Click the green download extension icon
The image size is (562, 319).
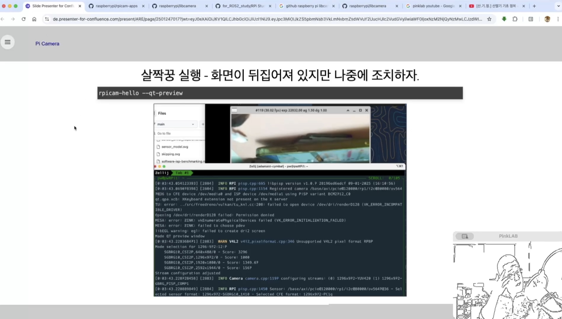pos(504,19)
